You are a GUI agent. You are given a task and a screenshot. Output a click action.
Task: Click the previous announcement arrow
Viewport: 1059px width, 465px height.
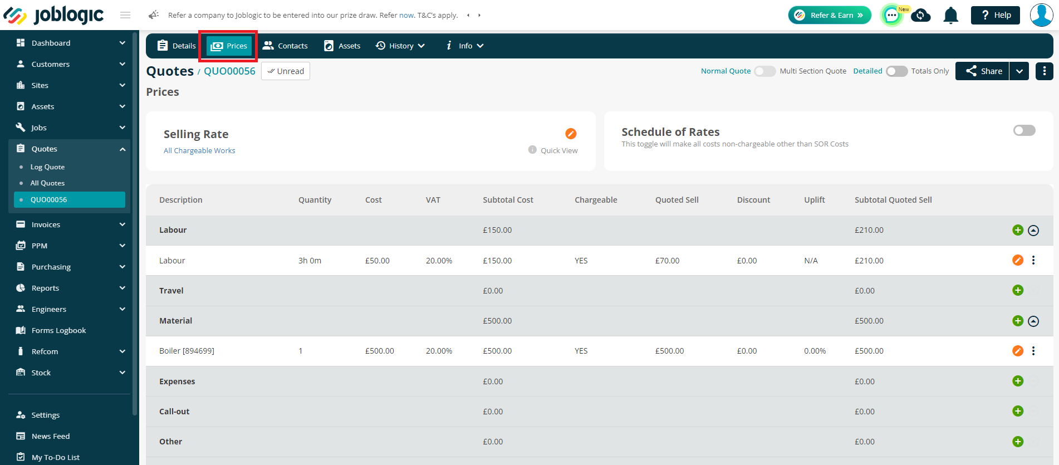(x=468, y=15)
